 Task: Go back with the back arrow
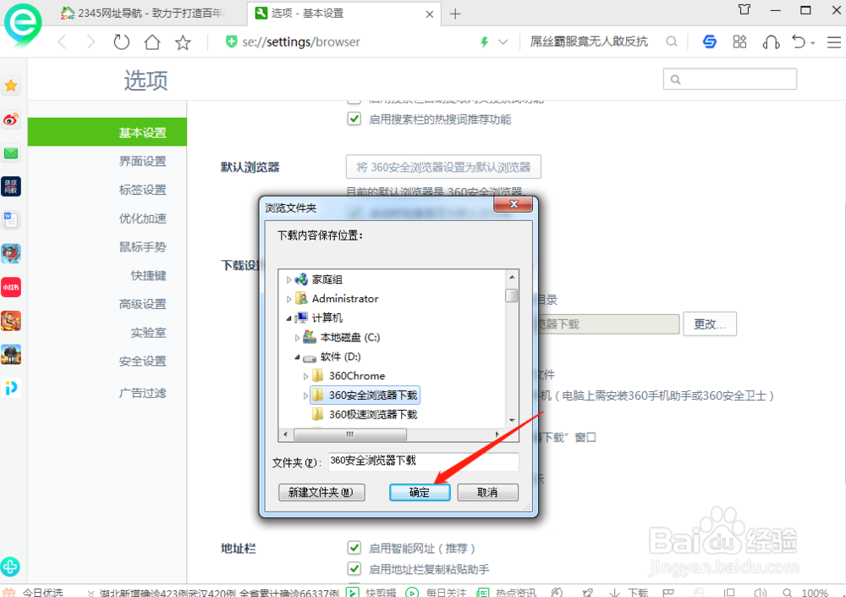63,42
